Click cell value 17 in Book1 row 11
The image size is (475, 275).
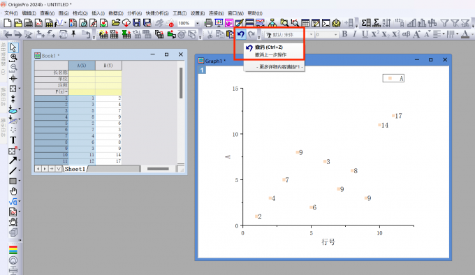(109, 161)
